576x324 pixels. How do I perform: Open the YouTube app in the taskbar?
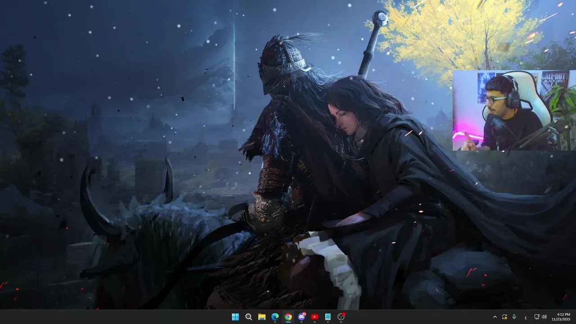(x=315, y=317)
